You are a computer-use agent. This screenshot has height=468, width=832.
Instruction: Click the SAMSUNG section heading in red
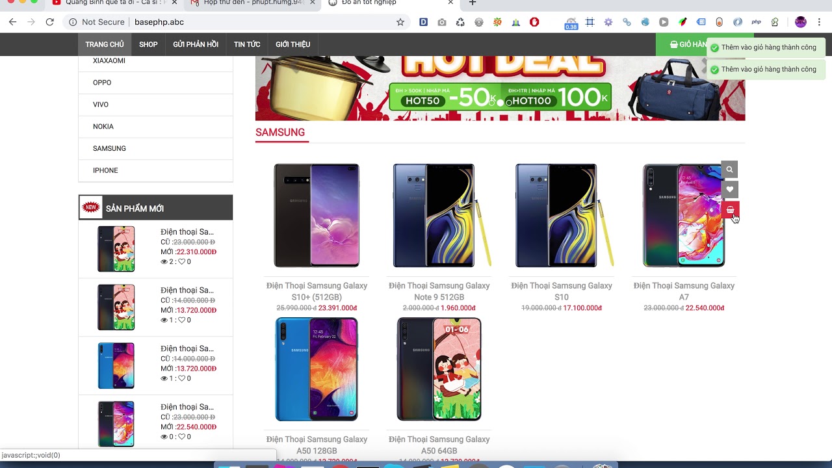[280, 132]
